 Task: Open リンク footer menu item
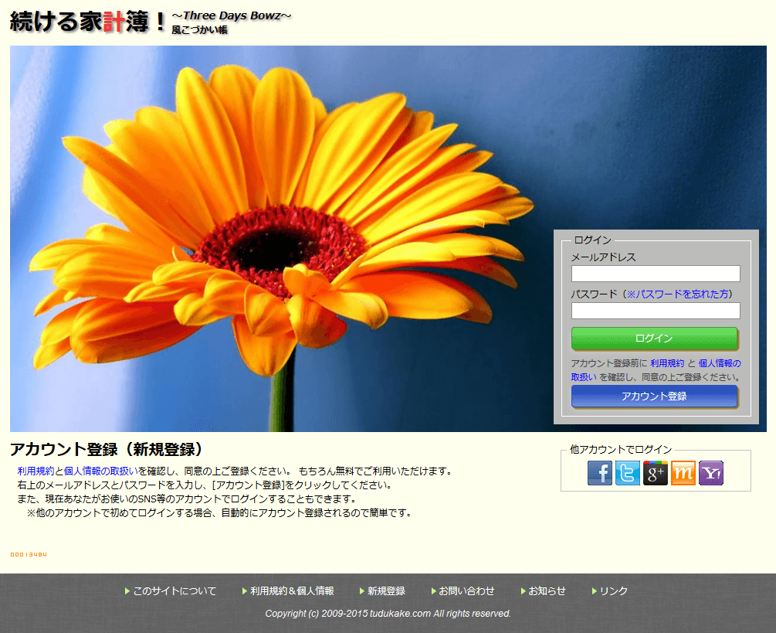[612, 590]
